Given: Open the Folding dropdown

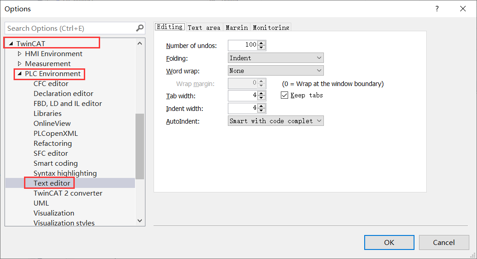Looking at the screenshot, I should (x=275, y=58).
